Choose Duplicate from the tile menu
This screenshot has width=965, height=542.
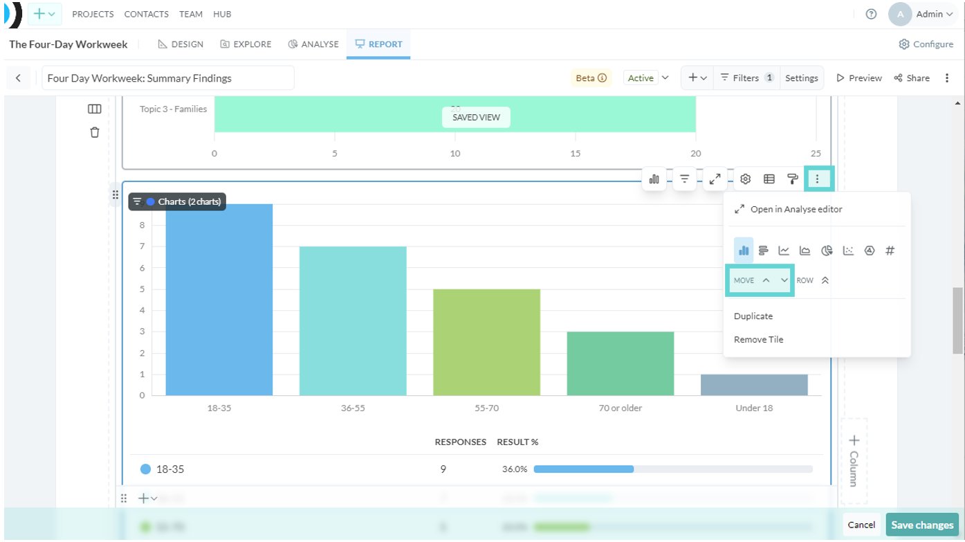coord(753,316)
